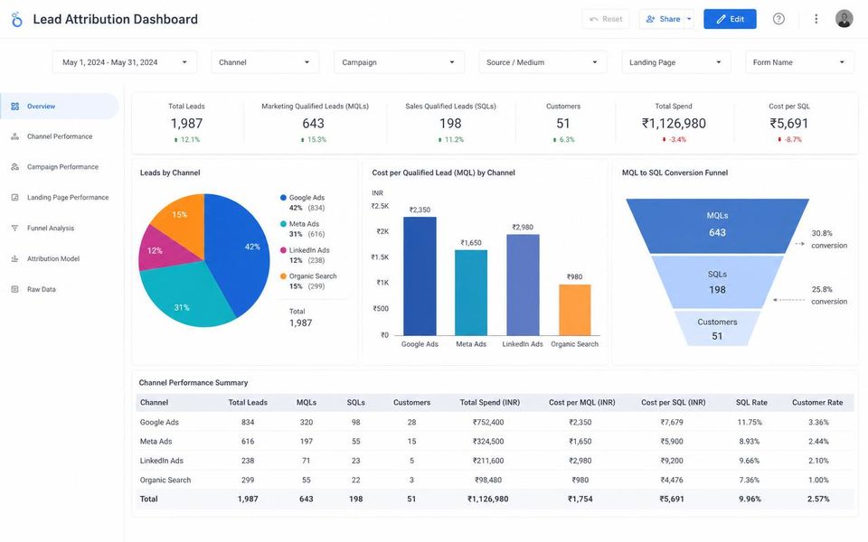Click the Reset button

tap(606, 19)
